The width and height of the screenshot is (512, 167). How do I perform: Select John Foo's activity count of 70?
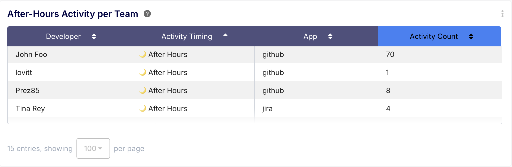tap(390, 54)
